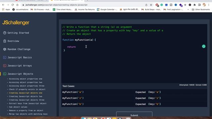Open css animations bookmark
Image resolution: width=212 pixels, height=119 pixels.
(x=20, y=10)
